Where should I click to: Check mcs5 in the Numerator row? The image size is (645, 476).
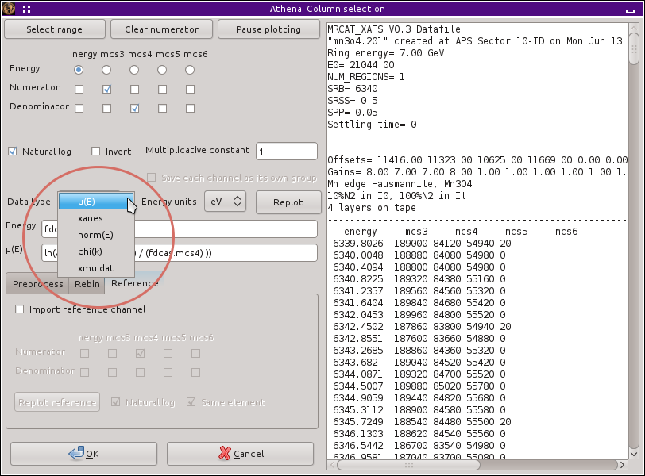click(163, 89)
